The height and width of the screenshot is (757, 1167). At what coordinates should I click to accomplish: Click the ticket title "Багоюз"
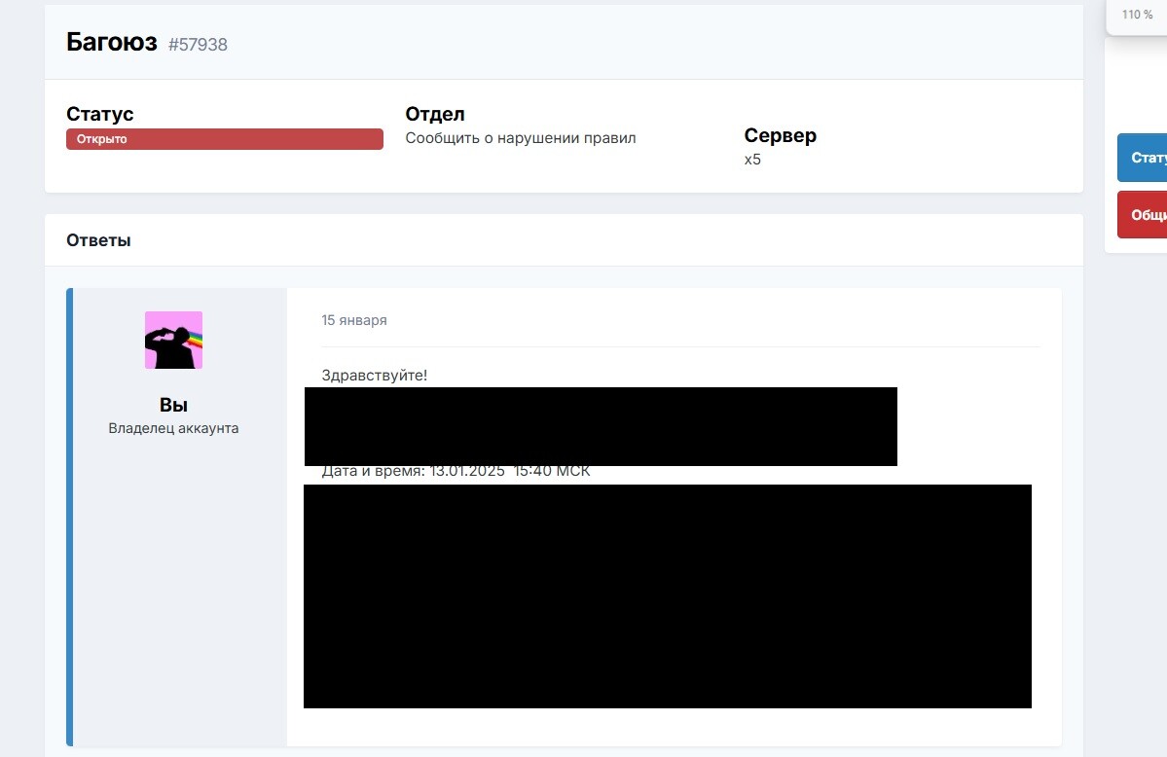point(111,42)
